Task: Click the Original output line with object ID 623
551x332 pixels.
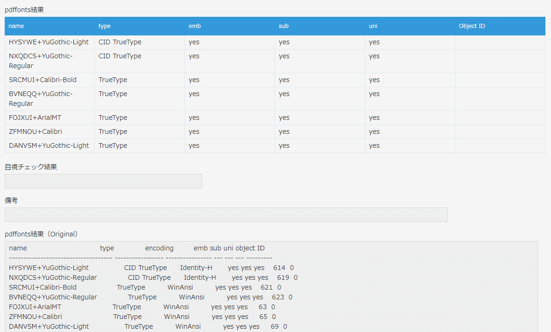Action: pos(151,297)
